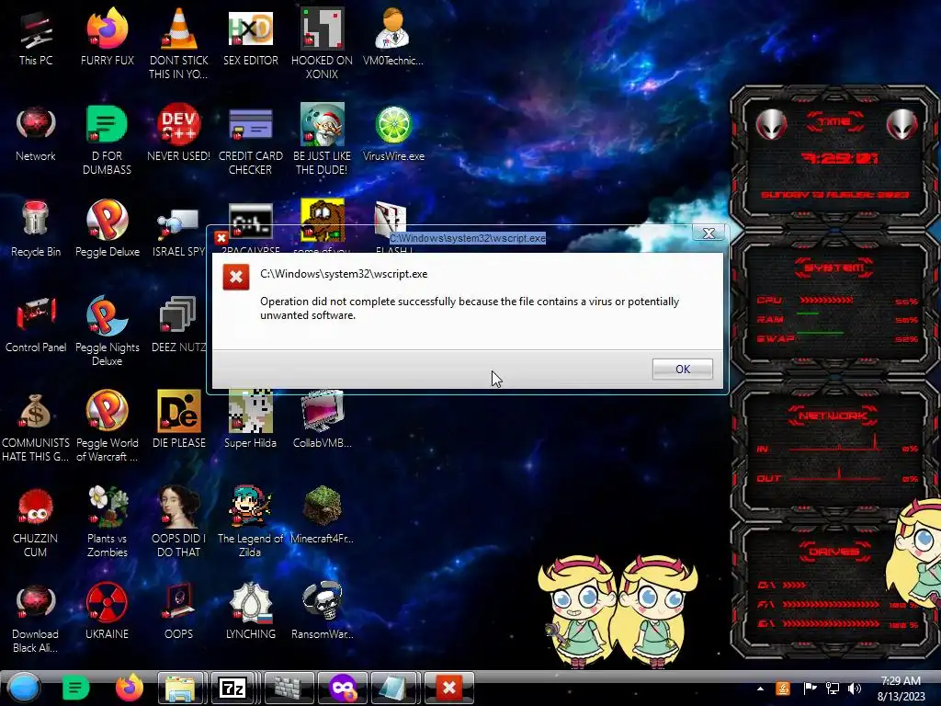Select the Peggle World of Warcraft icon
Viewport: 941px width, 706px height.
click(108, 426)
